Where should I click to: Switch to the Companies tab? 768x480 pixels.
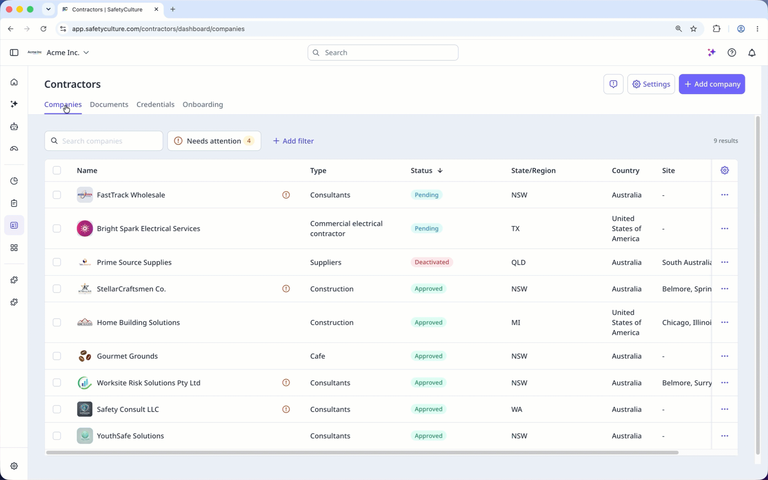pos(63,105)
